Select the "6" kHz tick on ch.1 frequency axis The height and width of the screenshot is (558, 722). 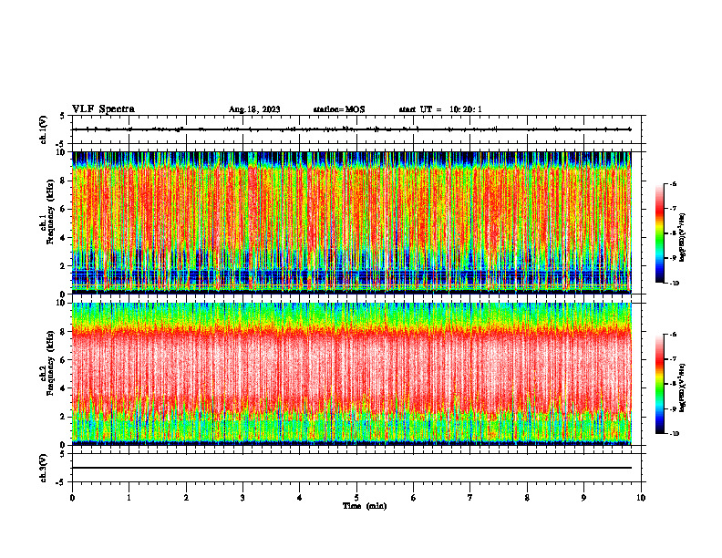click(x=63, y=209)
